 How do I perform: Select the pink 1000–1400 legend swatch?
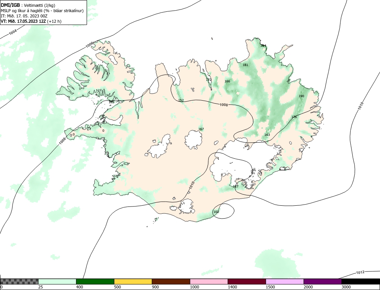[x=209, y=281]
